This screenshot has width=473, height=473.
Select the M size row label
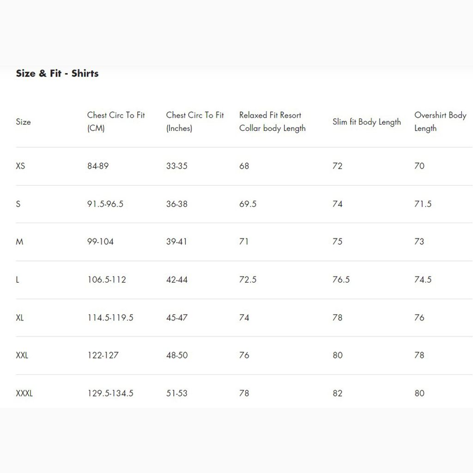tap(19, 242)
